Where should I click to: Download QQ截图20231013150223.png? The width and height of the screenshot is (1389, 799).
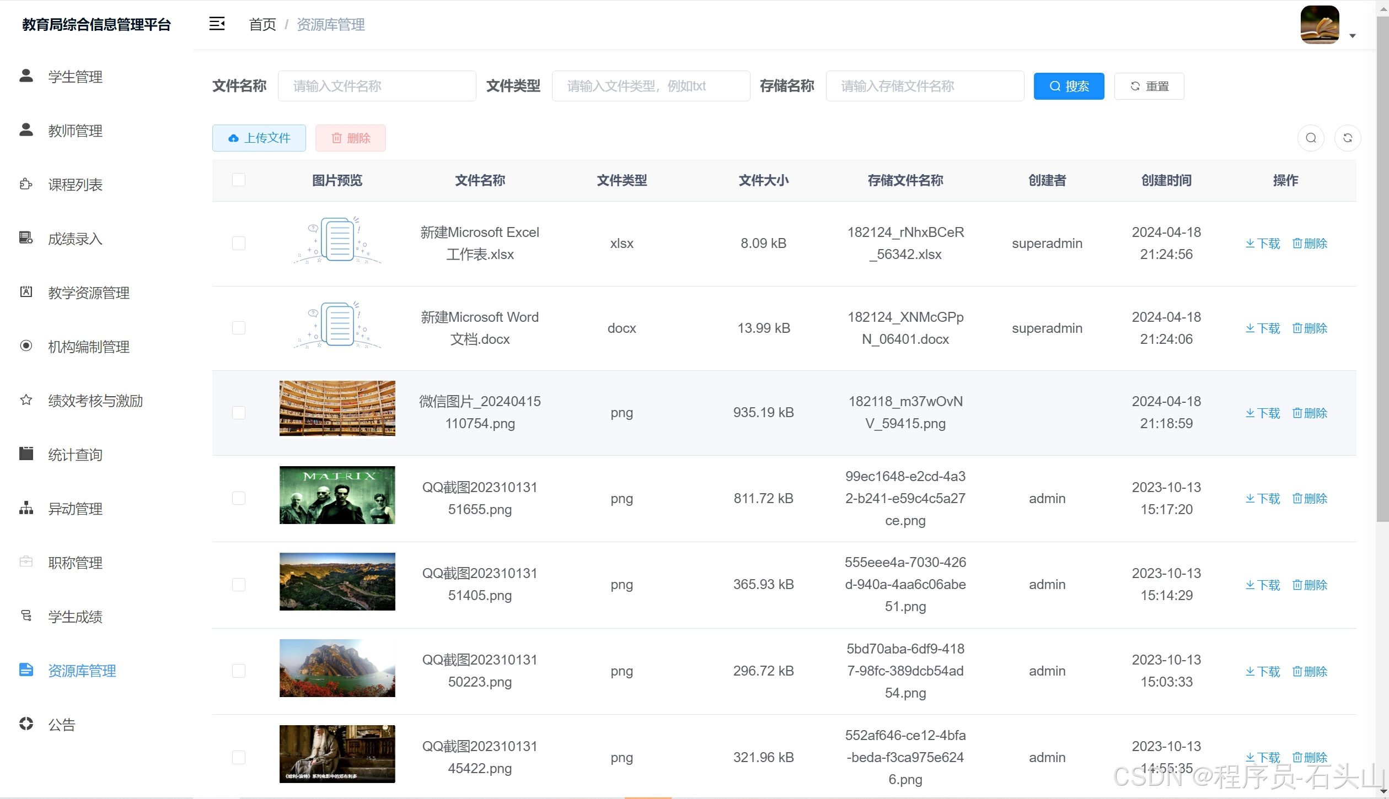click(1263, 672)
